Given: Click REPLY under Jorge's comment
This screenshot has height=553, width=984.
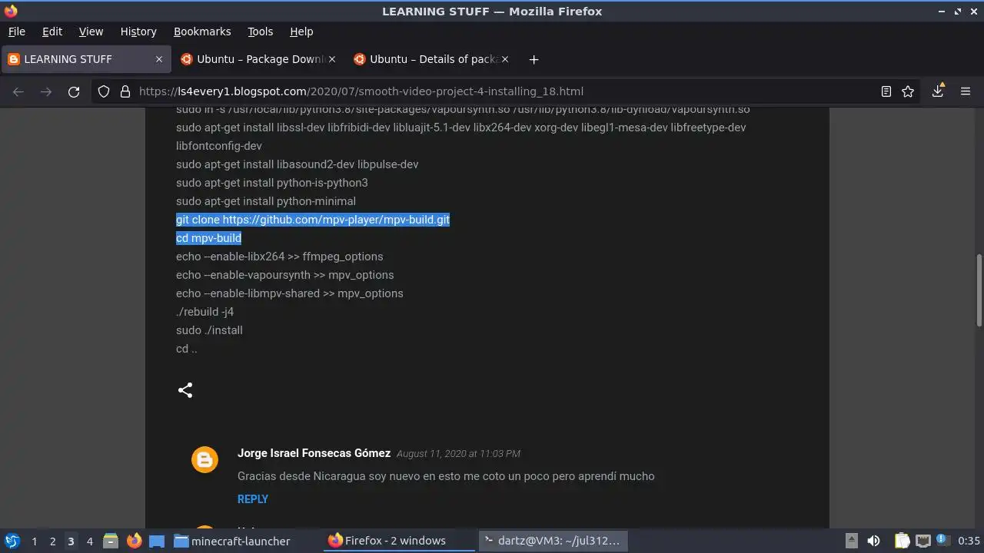Looking at the screenshot, I should 253,499.
